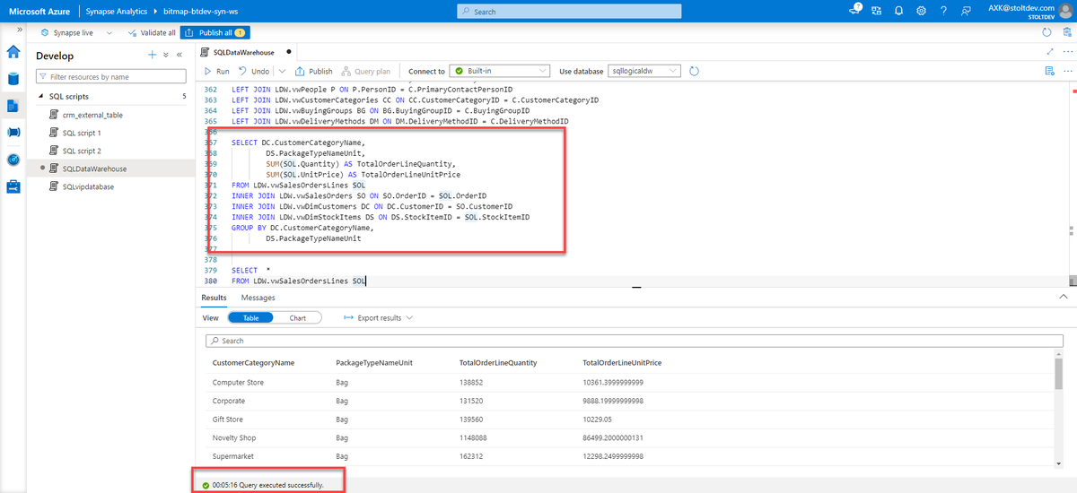Viewport: 1077px width, 493px height.
Task: Open the Home hub icon
Action: (x=13, y=52)
